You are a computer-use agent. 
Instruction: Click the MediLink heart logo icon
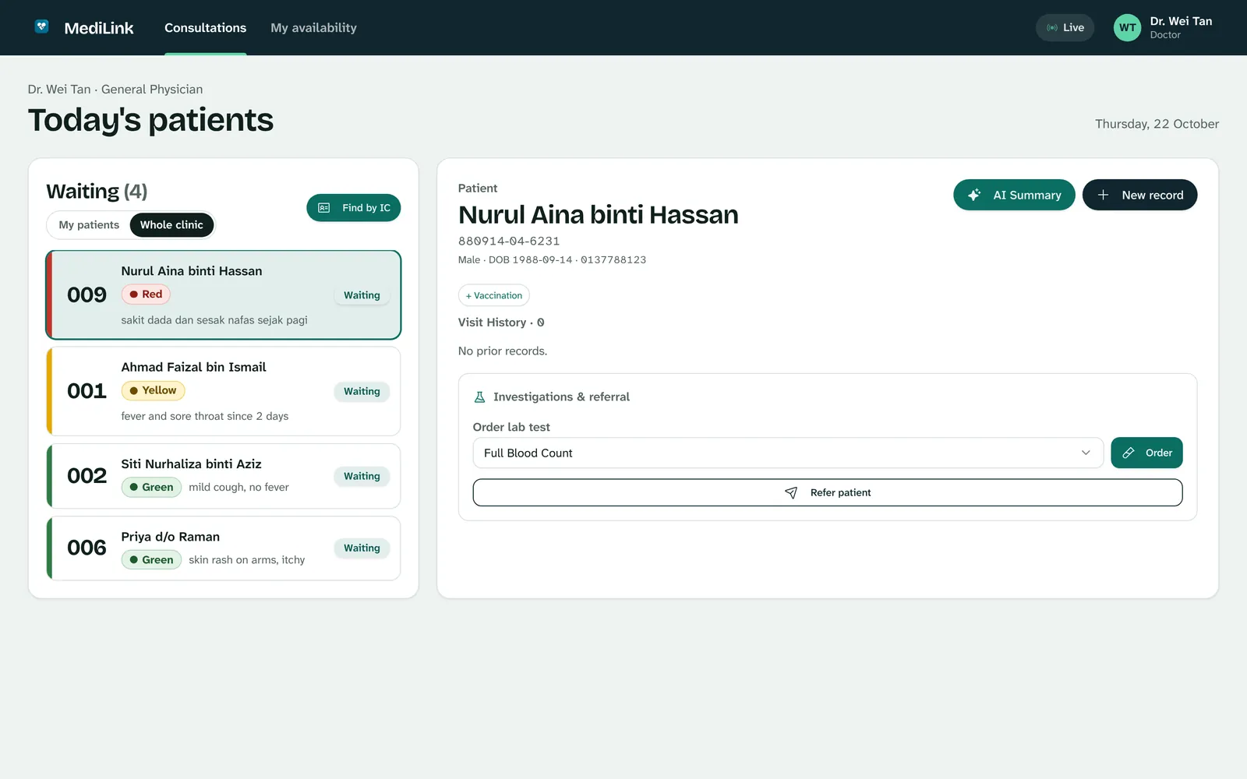(x=42, y=26)
